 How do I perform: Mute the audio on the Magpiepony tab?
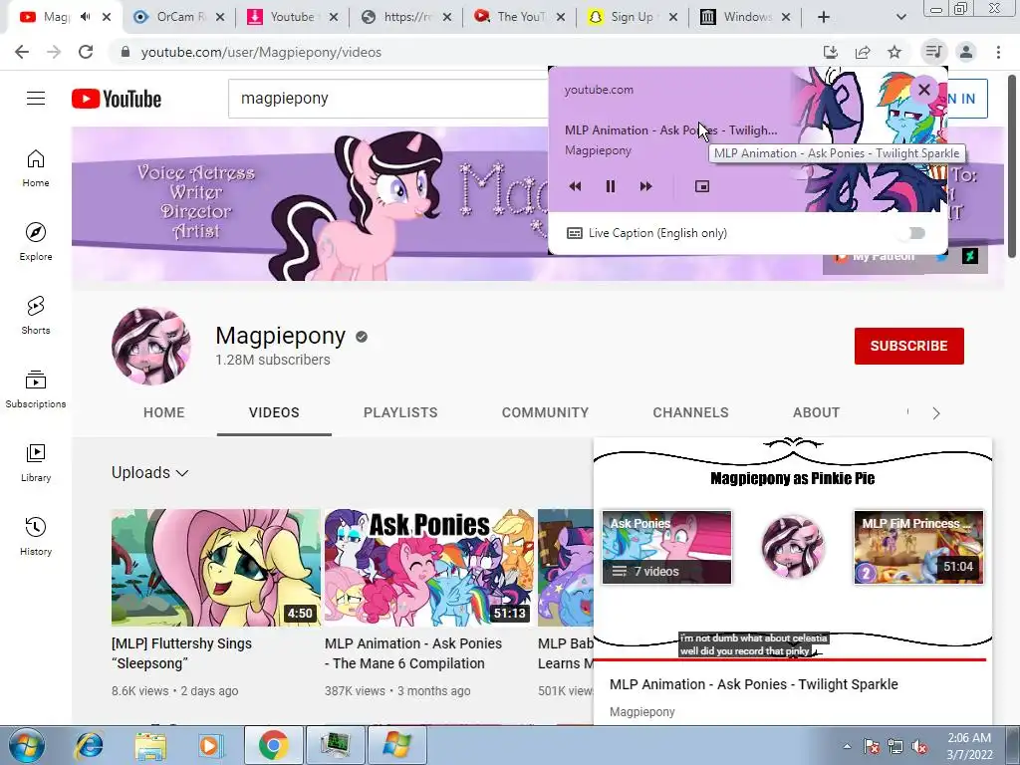[x=86, y=17]
